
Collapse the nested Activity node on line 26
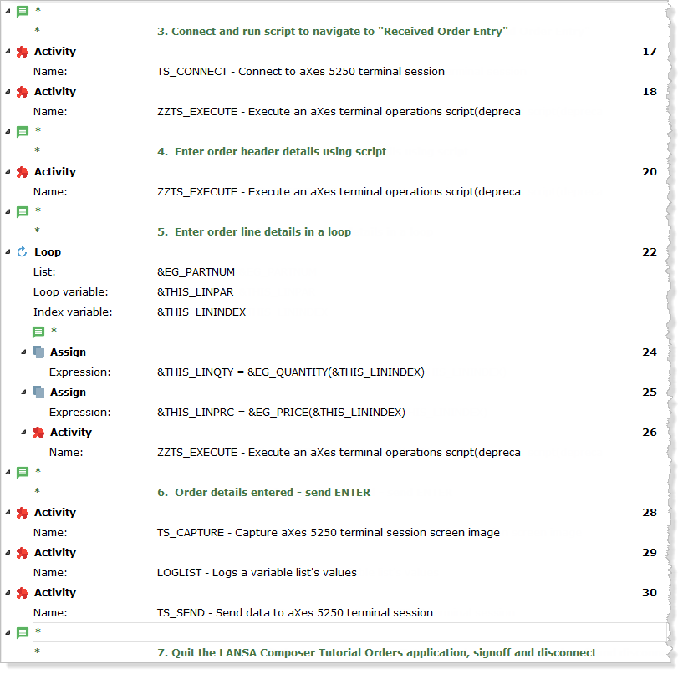point(23,432)
